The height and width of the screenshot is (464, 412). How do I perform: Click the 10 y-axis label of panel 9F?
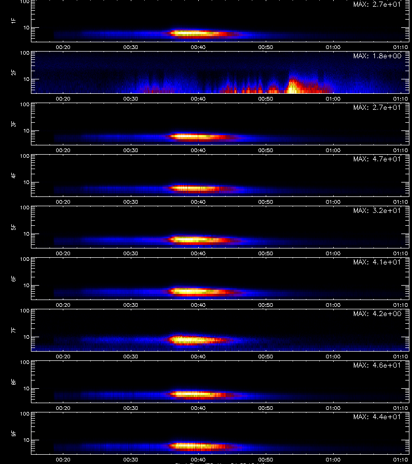(26, 440)
